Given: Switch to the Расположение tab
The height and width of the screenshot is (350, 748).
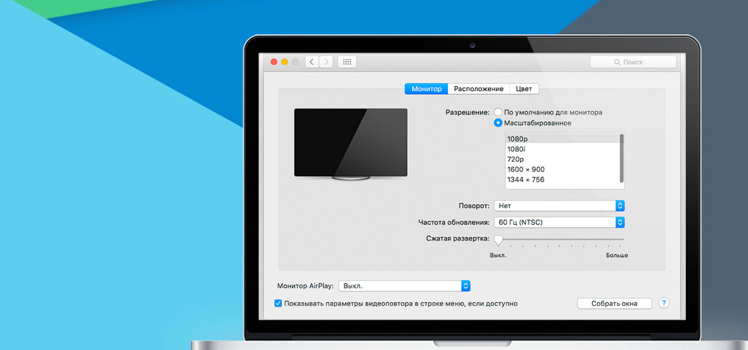Looking at the screenshot, I should 478,89.
